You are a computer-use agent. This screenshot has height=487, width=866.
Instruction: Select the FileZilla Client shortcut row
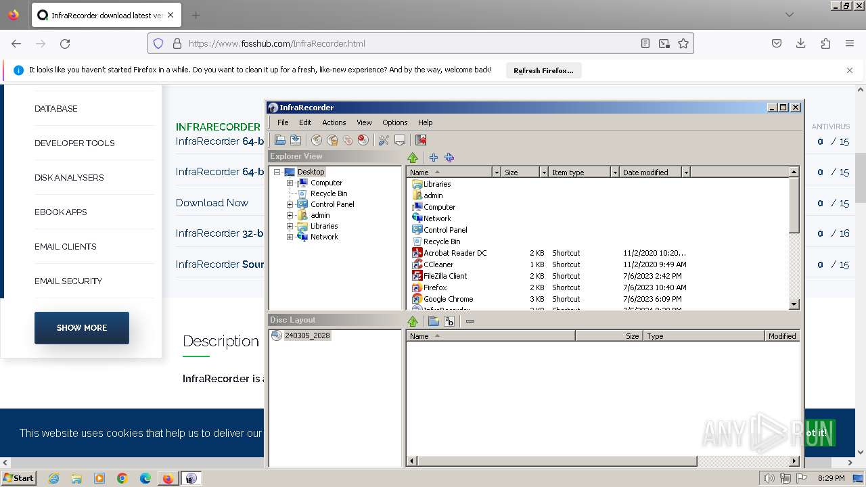pos(445,276)
